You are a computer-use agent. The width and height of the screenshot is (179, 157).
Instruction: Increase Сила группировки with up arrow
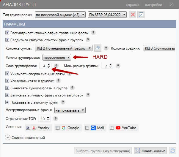[49, 65]
